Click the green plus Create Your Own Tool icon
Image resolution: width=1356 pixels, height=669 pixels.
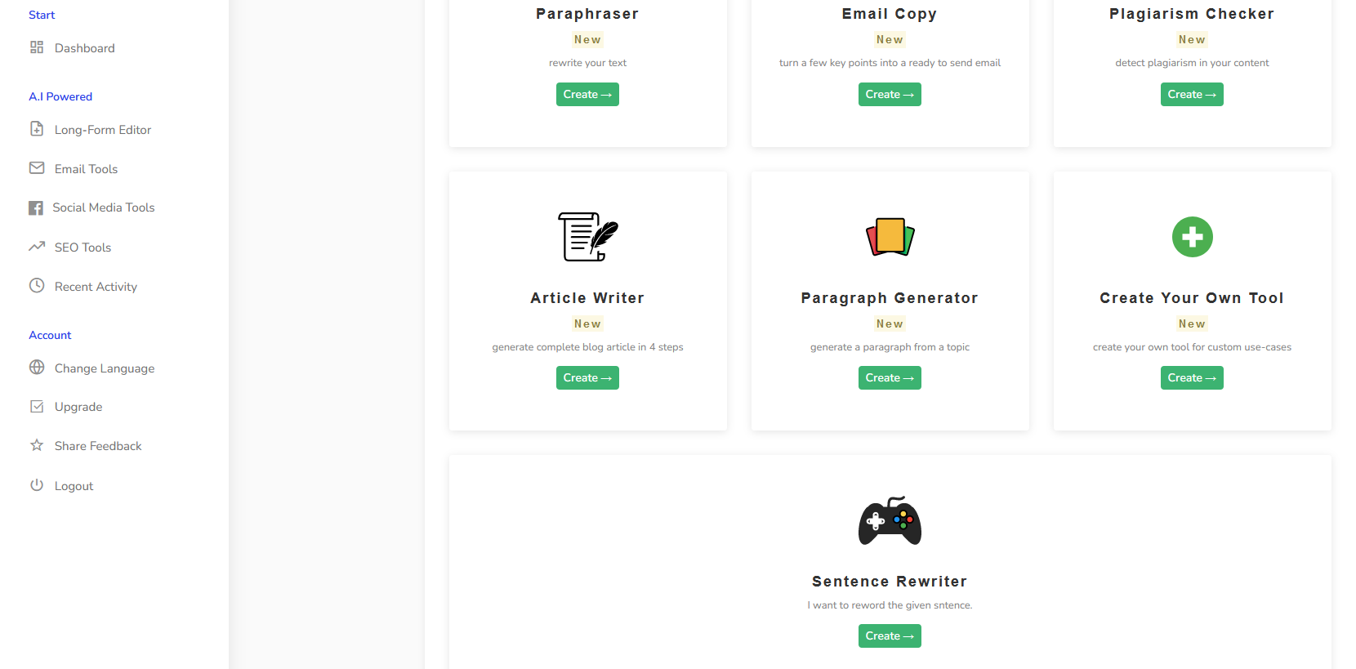point(1192,237)
